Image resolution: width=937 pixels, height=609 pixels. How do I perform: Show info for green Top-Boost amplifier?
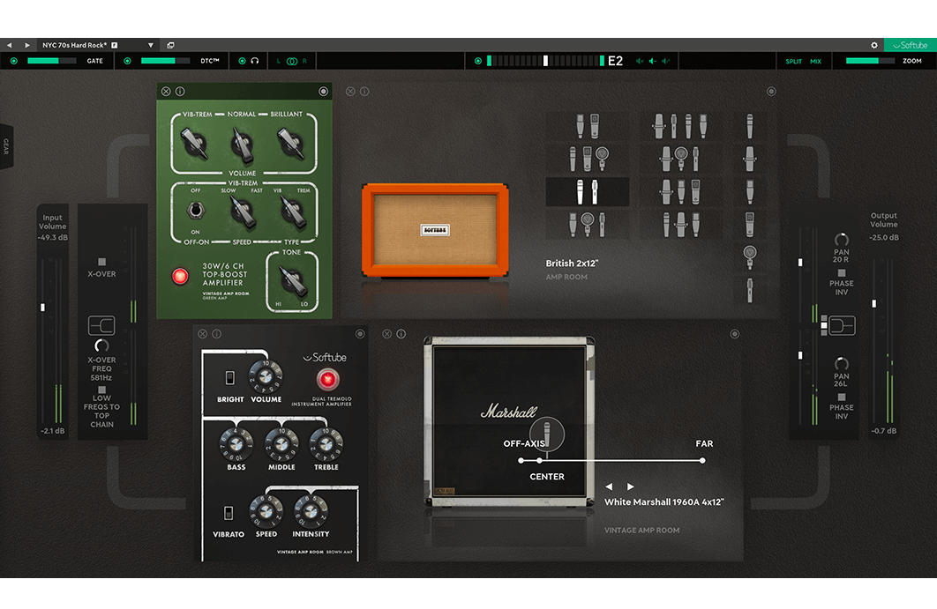pos(180,92)
